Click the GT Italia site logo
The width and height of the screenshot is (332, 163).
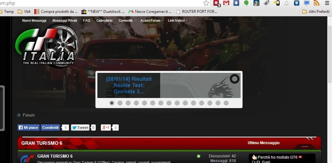coord(47,46)
